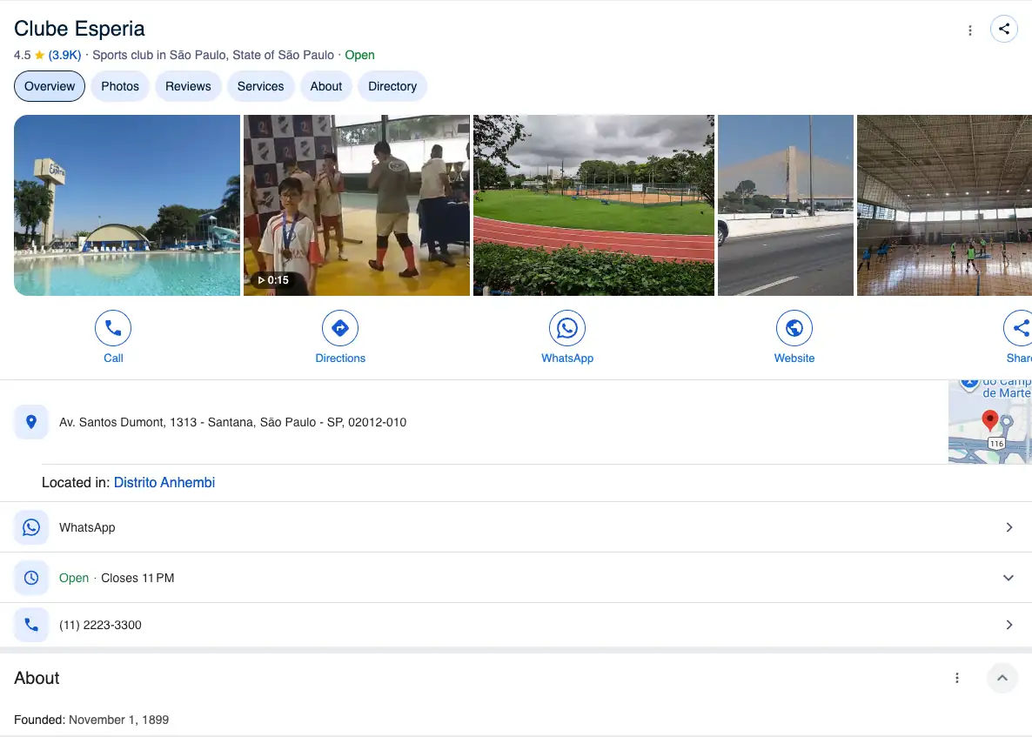Open the Services tab
Viewport: 1032px width, 737px height.
tap(261, 86)
